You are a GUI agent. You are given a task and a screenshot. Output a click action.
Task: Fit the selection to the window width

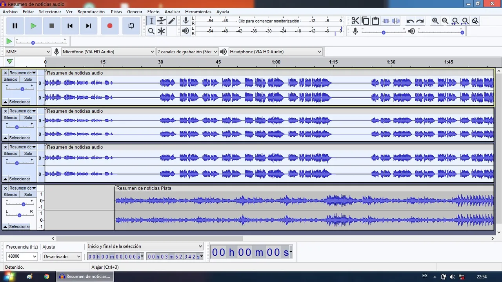click(x=455, y=21)
